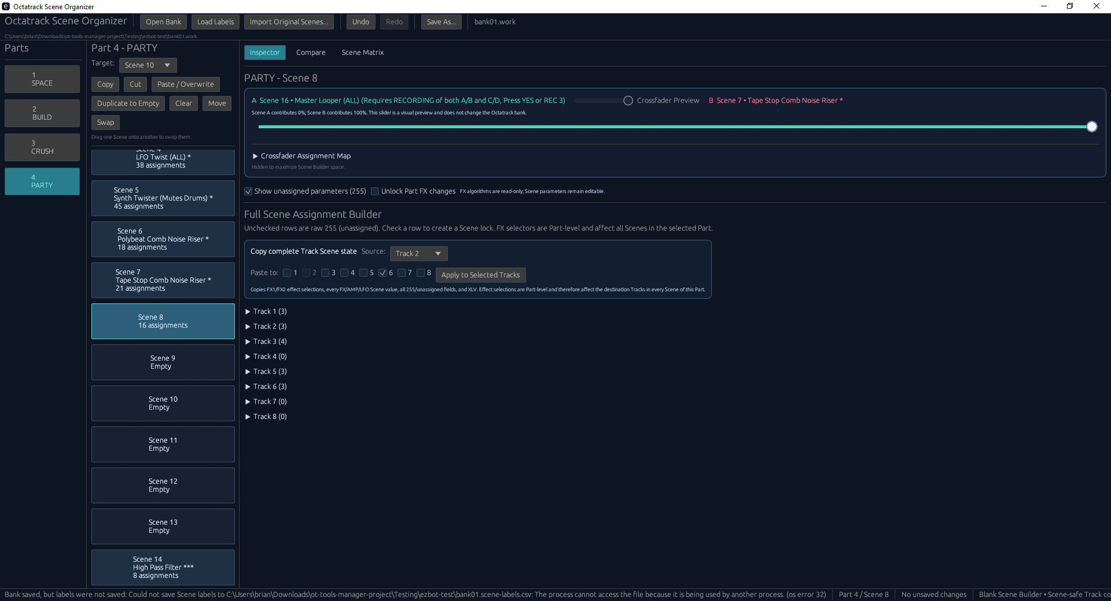Click Save As button
The image size is (1111, 601).
[x=441, y=22]
